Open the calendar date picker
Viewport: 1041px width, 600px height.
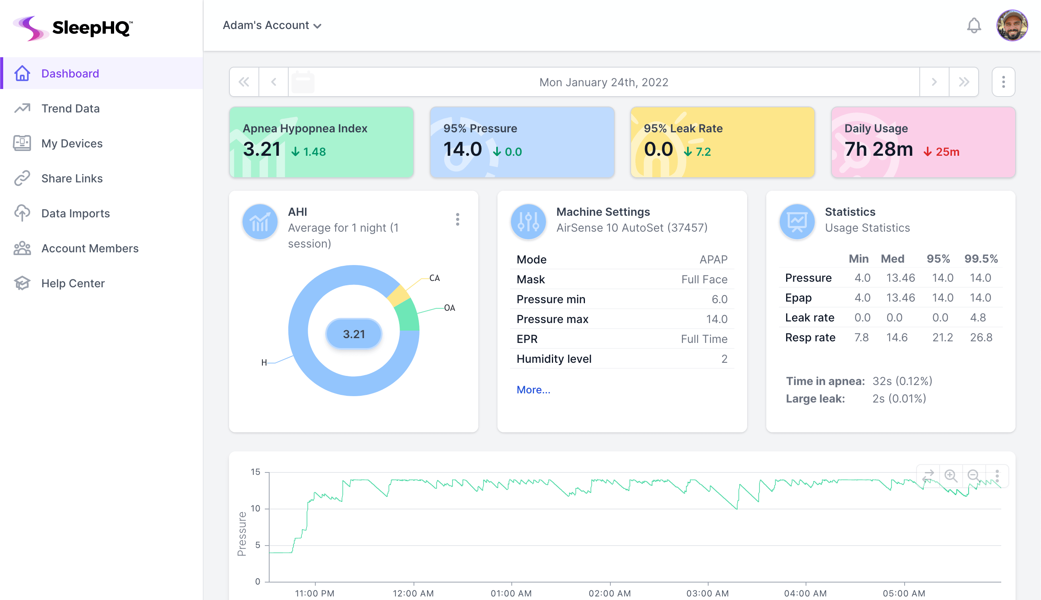pyautogui.click(x=303, y=81)
